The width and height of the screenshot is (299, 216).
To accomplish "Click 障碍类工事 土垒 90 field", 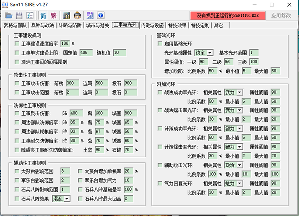I will coord(100,150).
